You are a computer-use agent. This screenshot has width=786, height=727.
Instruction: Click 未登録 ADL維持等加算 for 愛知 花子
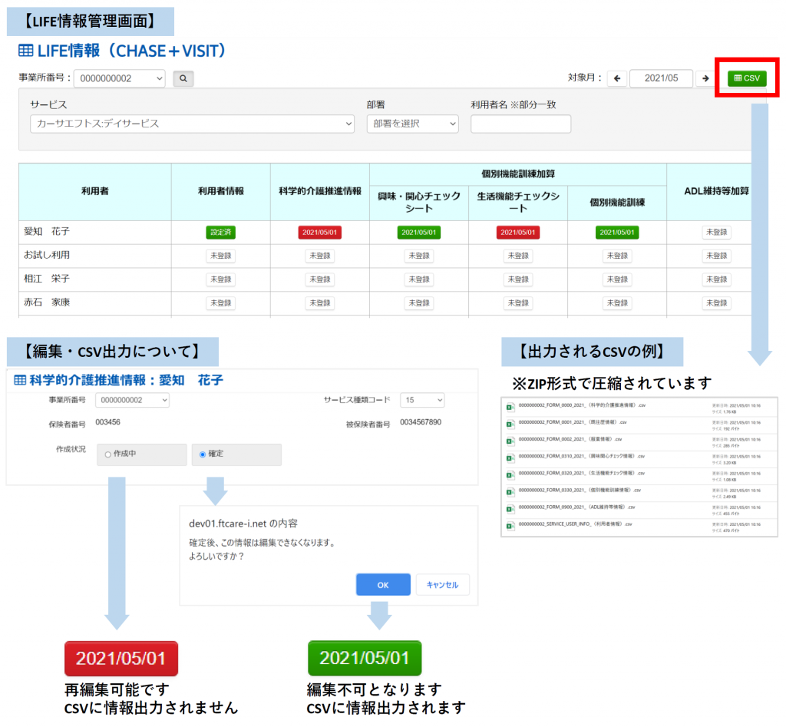click(715, 232)
